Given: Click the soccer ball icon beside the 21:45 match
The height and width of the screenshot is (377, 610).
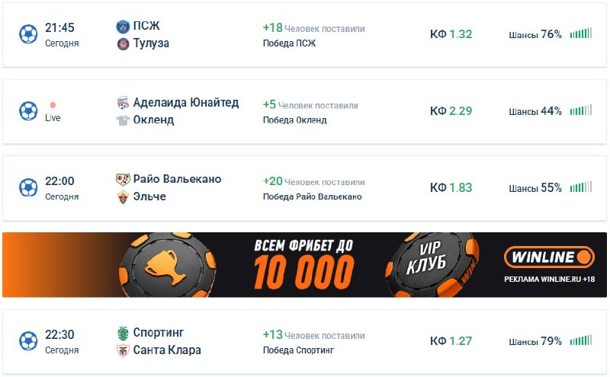Looking at the screenshot, I should [28, 34].
